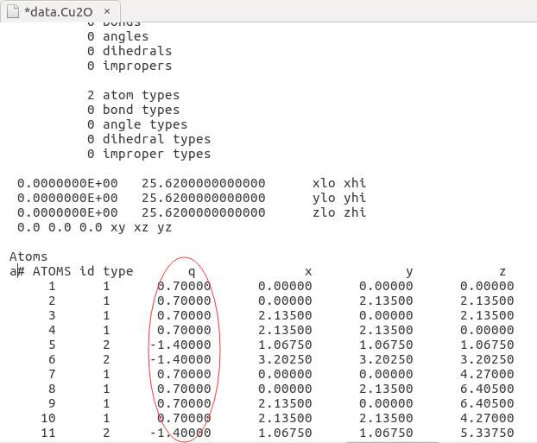Click the 'zlo zhi' label
The image size is (537, 443).
tap(339, 212)
